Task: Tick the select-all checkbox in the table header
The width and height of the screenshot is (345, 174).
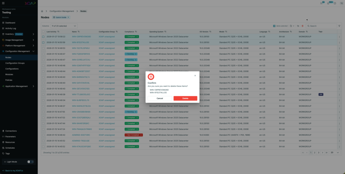Action: pyautogui.click(x=43, y=32)
